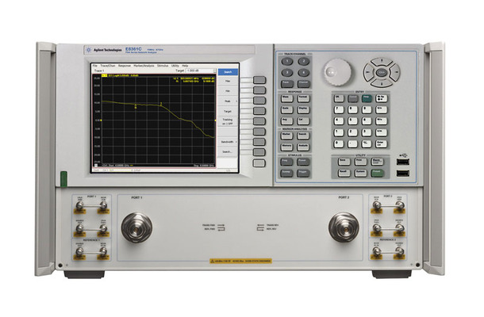The height and width of the screenshot is (317, 484).
Task: Push the up arrow navigation key
Action: tap(382, 61)
